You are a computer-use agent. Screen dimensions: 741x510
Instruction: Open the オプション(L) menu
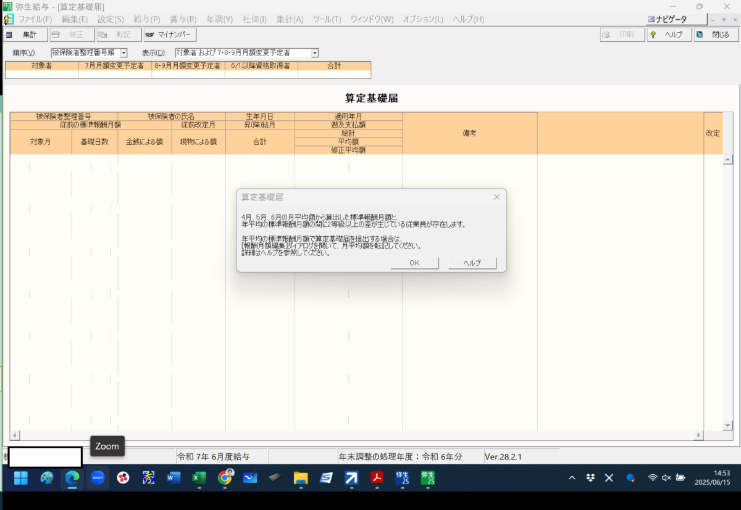pyautogui.click(x=423, y=19)
